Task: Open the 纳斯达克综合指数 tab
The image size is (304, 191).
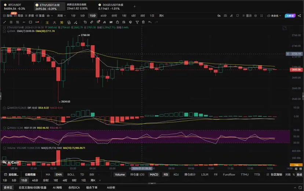Action: 77,7
